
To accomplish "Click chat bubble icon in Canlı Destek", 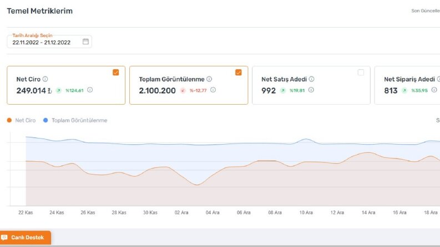I will coord(4,238).
